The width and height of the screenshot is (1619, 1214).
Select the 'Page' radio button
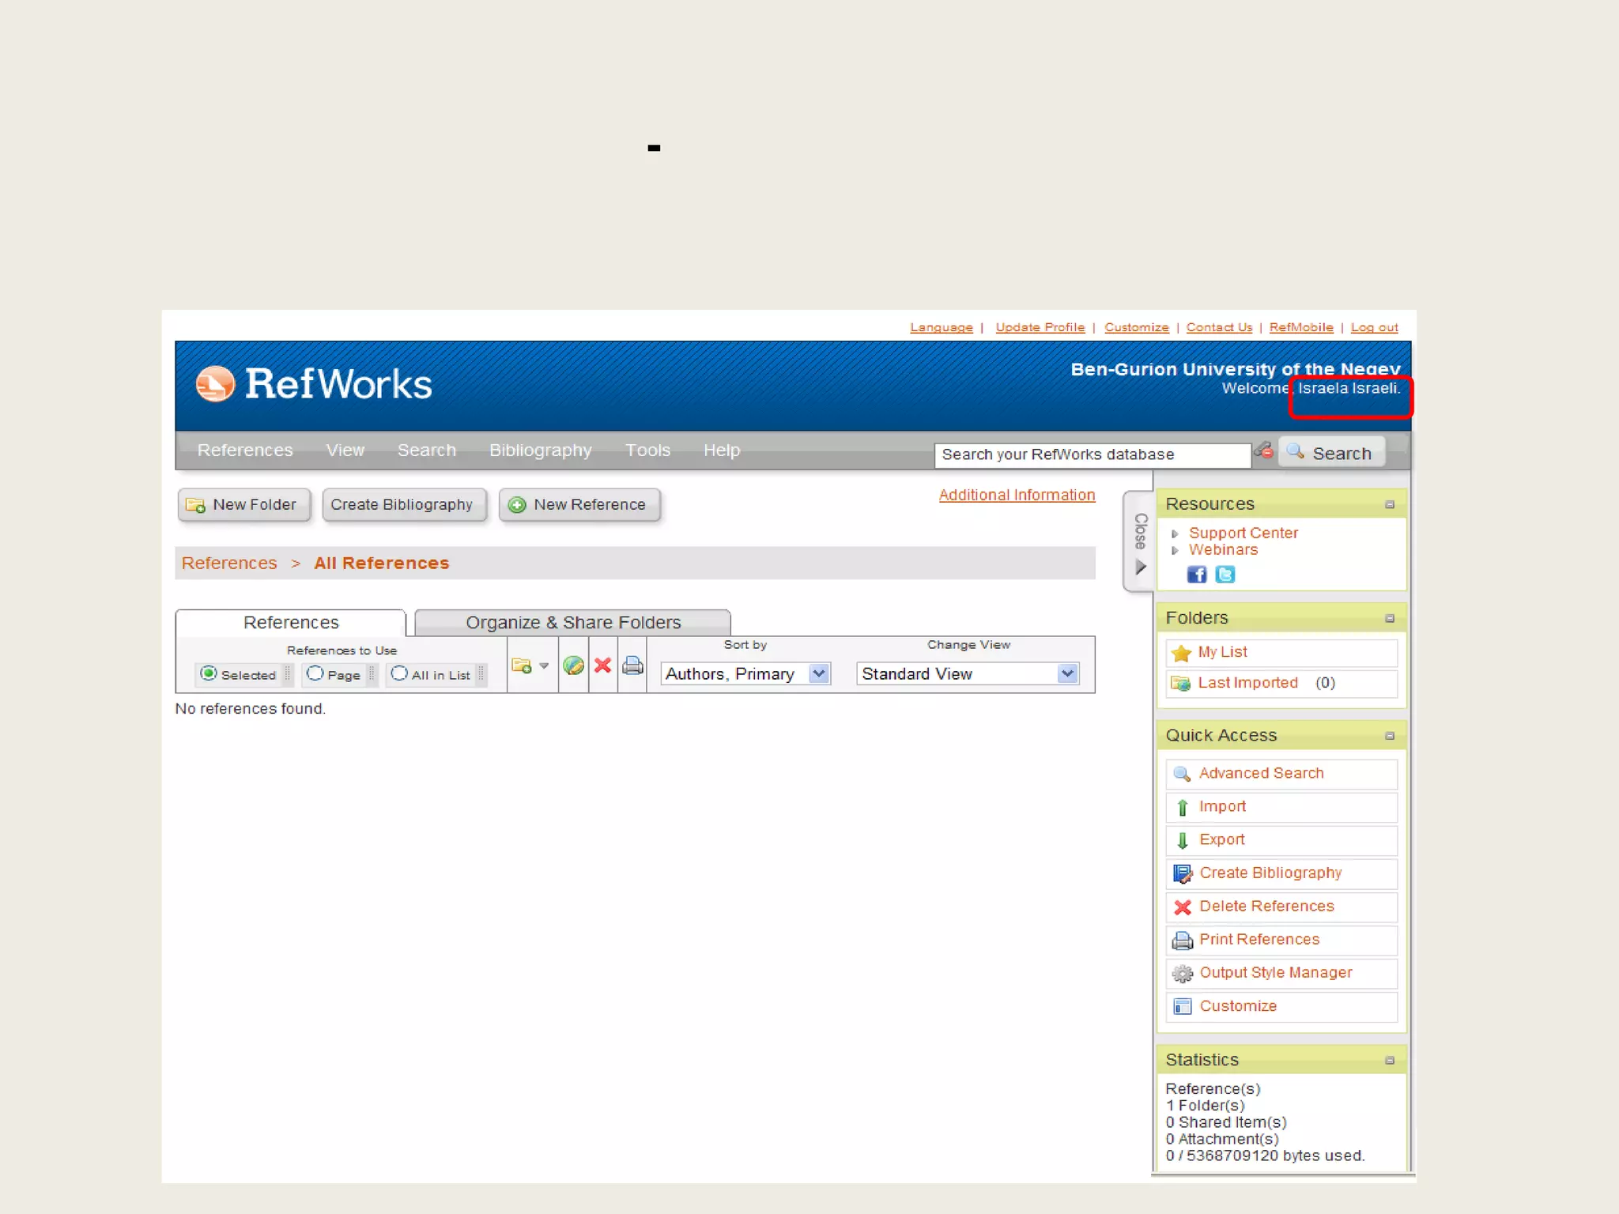315,673
